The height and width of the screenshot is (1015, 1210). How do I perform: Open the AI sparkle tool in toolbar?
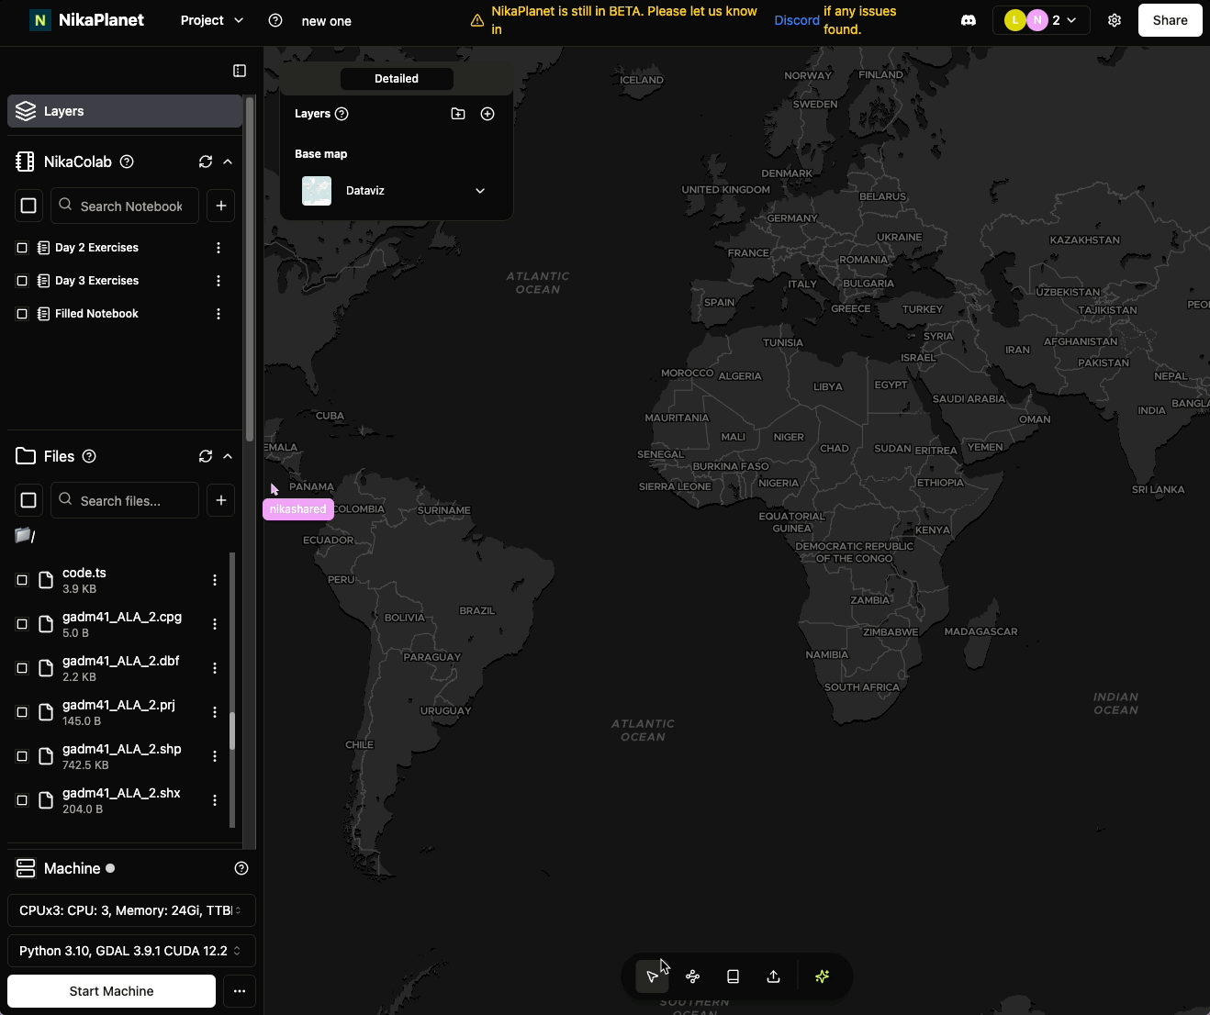[x=823, y=976]
